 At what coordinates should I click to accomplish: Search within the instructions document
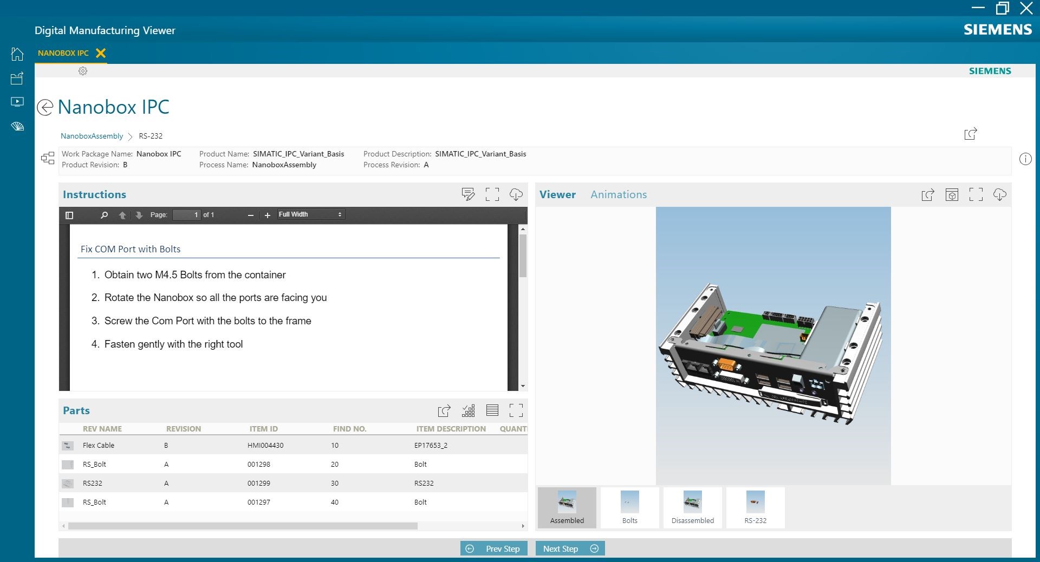click(x=104, y=215)
